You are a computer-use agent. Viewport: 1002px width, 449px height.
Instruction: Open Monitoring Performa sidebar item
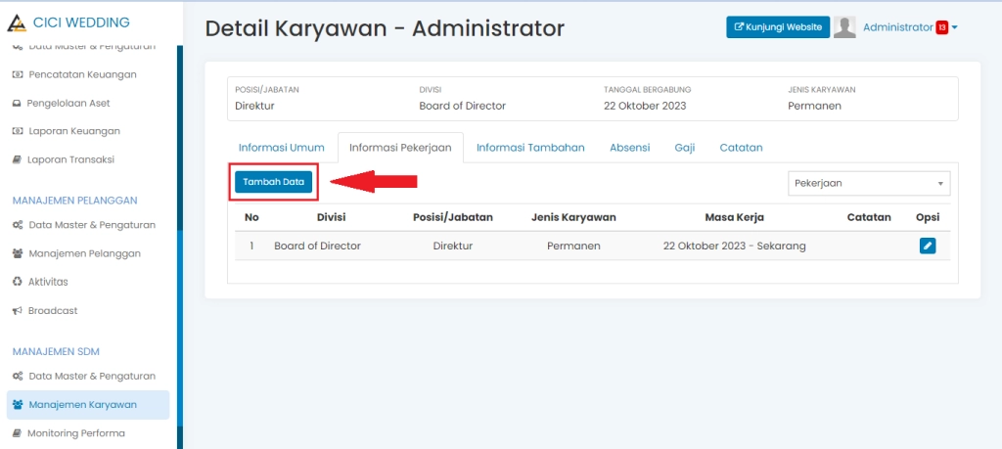[76, 432]
